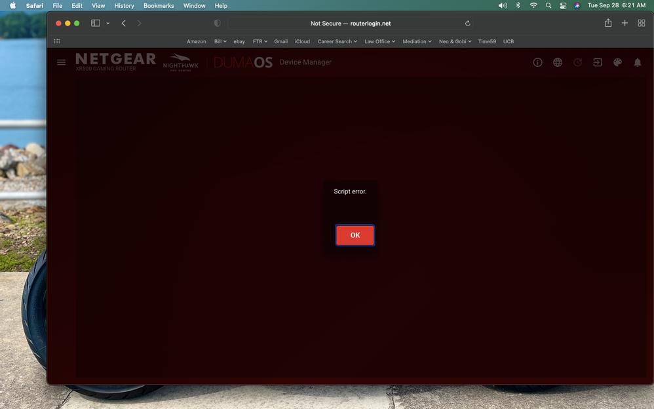This screenshot has width=654, height=409.
Task: Expand the Law Office bookmarks dropdown
Action: (379, 41)
